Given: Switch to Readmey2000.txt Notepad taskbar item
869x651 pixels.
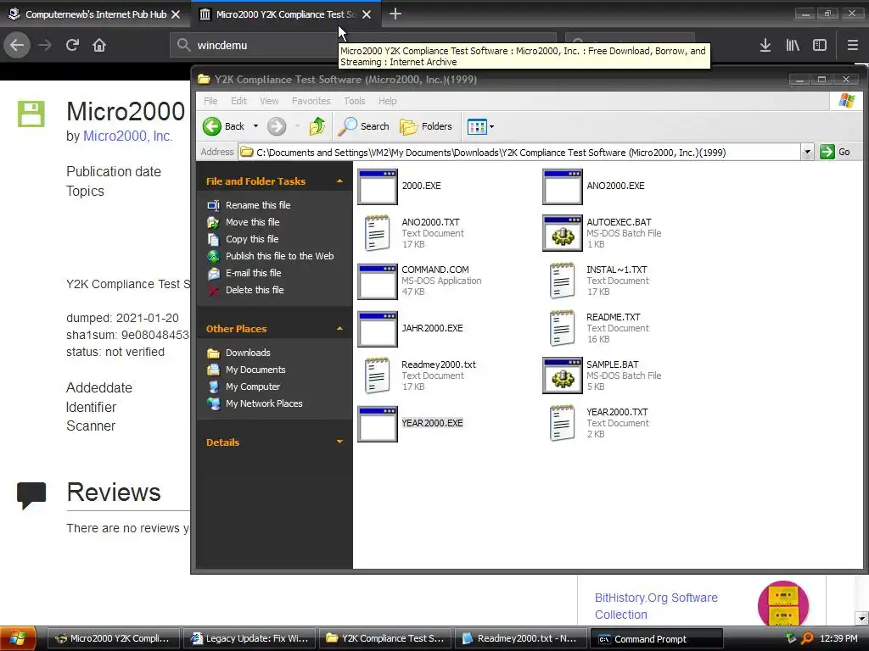Looking at the screenshot, I should tap(521, 638).
